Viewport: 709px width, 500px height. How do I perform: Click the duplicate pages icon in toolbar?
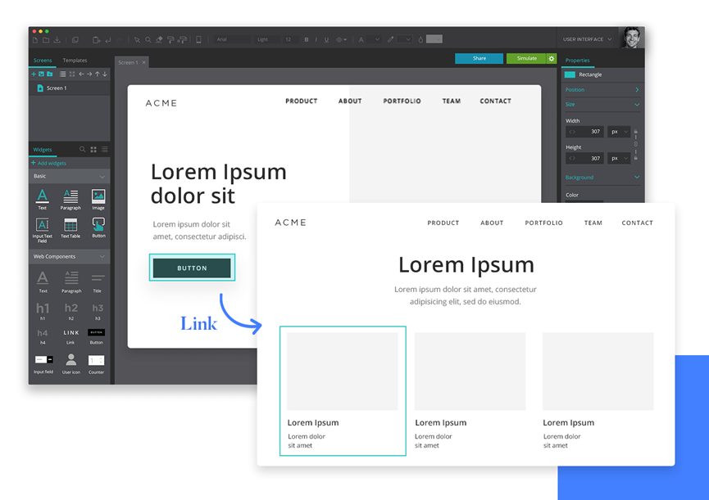tap(75, 40)
